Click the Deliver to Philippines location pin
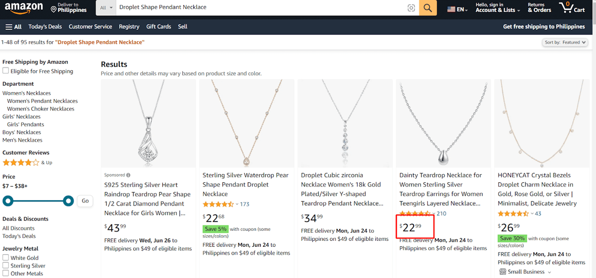Viewport: 596px width, 278px height. coord(54,9)
